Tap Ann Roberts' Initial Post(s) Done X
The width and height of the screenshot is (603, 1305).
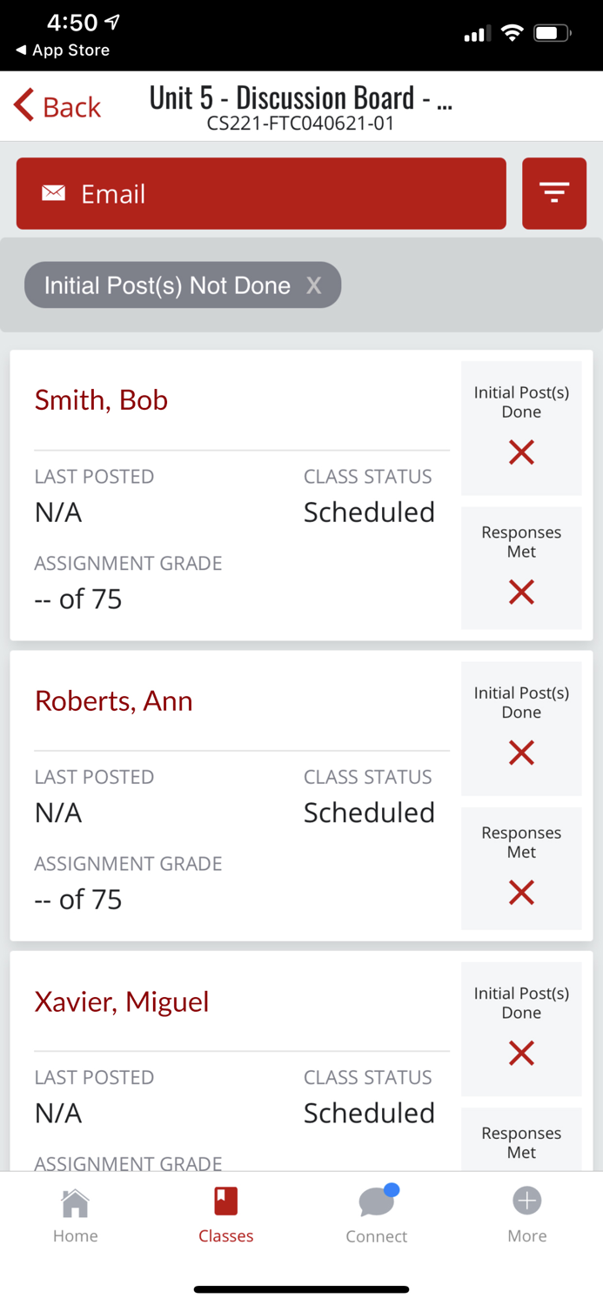point(521,753)
